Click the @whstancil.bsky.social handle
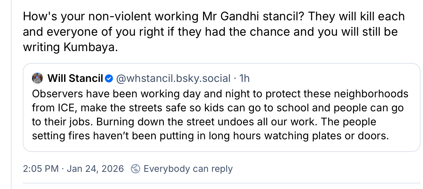Image resolution: width=423 pixels, height=189 pixels. 173,78
